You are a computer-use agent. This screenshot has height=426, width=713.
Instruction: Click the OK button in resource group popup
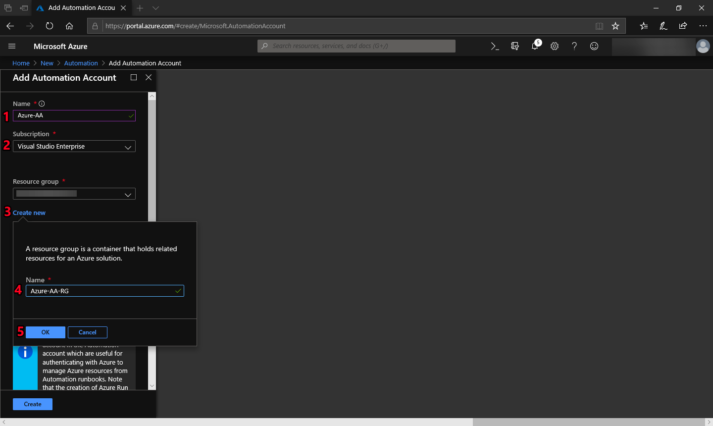pos(46,332)
